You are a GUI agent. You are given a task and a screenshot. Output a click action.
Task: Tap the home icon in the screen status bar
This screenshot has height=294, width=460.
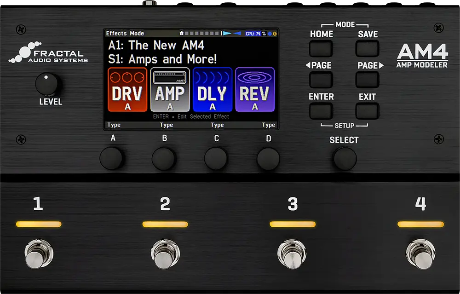pyautogui.click(x=182, y=34)
